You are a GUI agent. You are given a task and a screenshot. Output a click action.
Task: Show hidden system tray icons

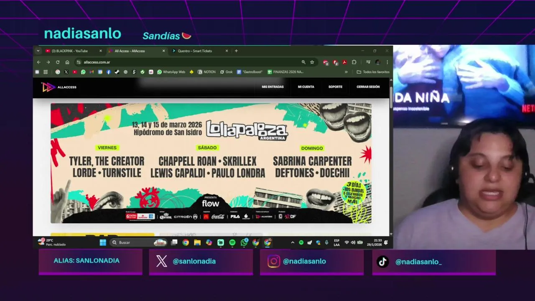coord(293,242)
